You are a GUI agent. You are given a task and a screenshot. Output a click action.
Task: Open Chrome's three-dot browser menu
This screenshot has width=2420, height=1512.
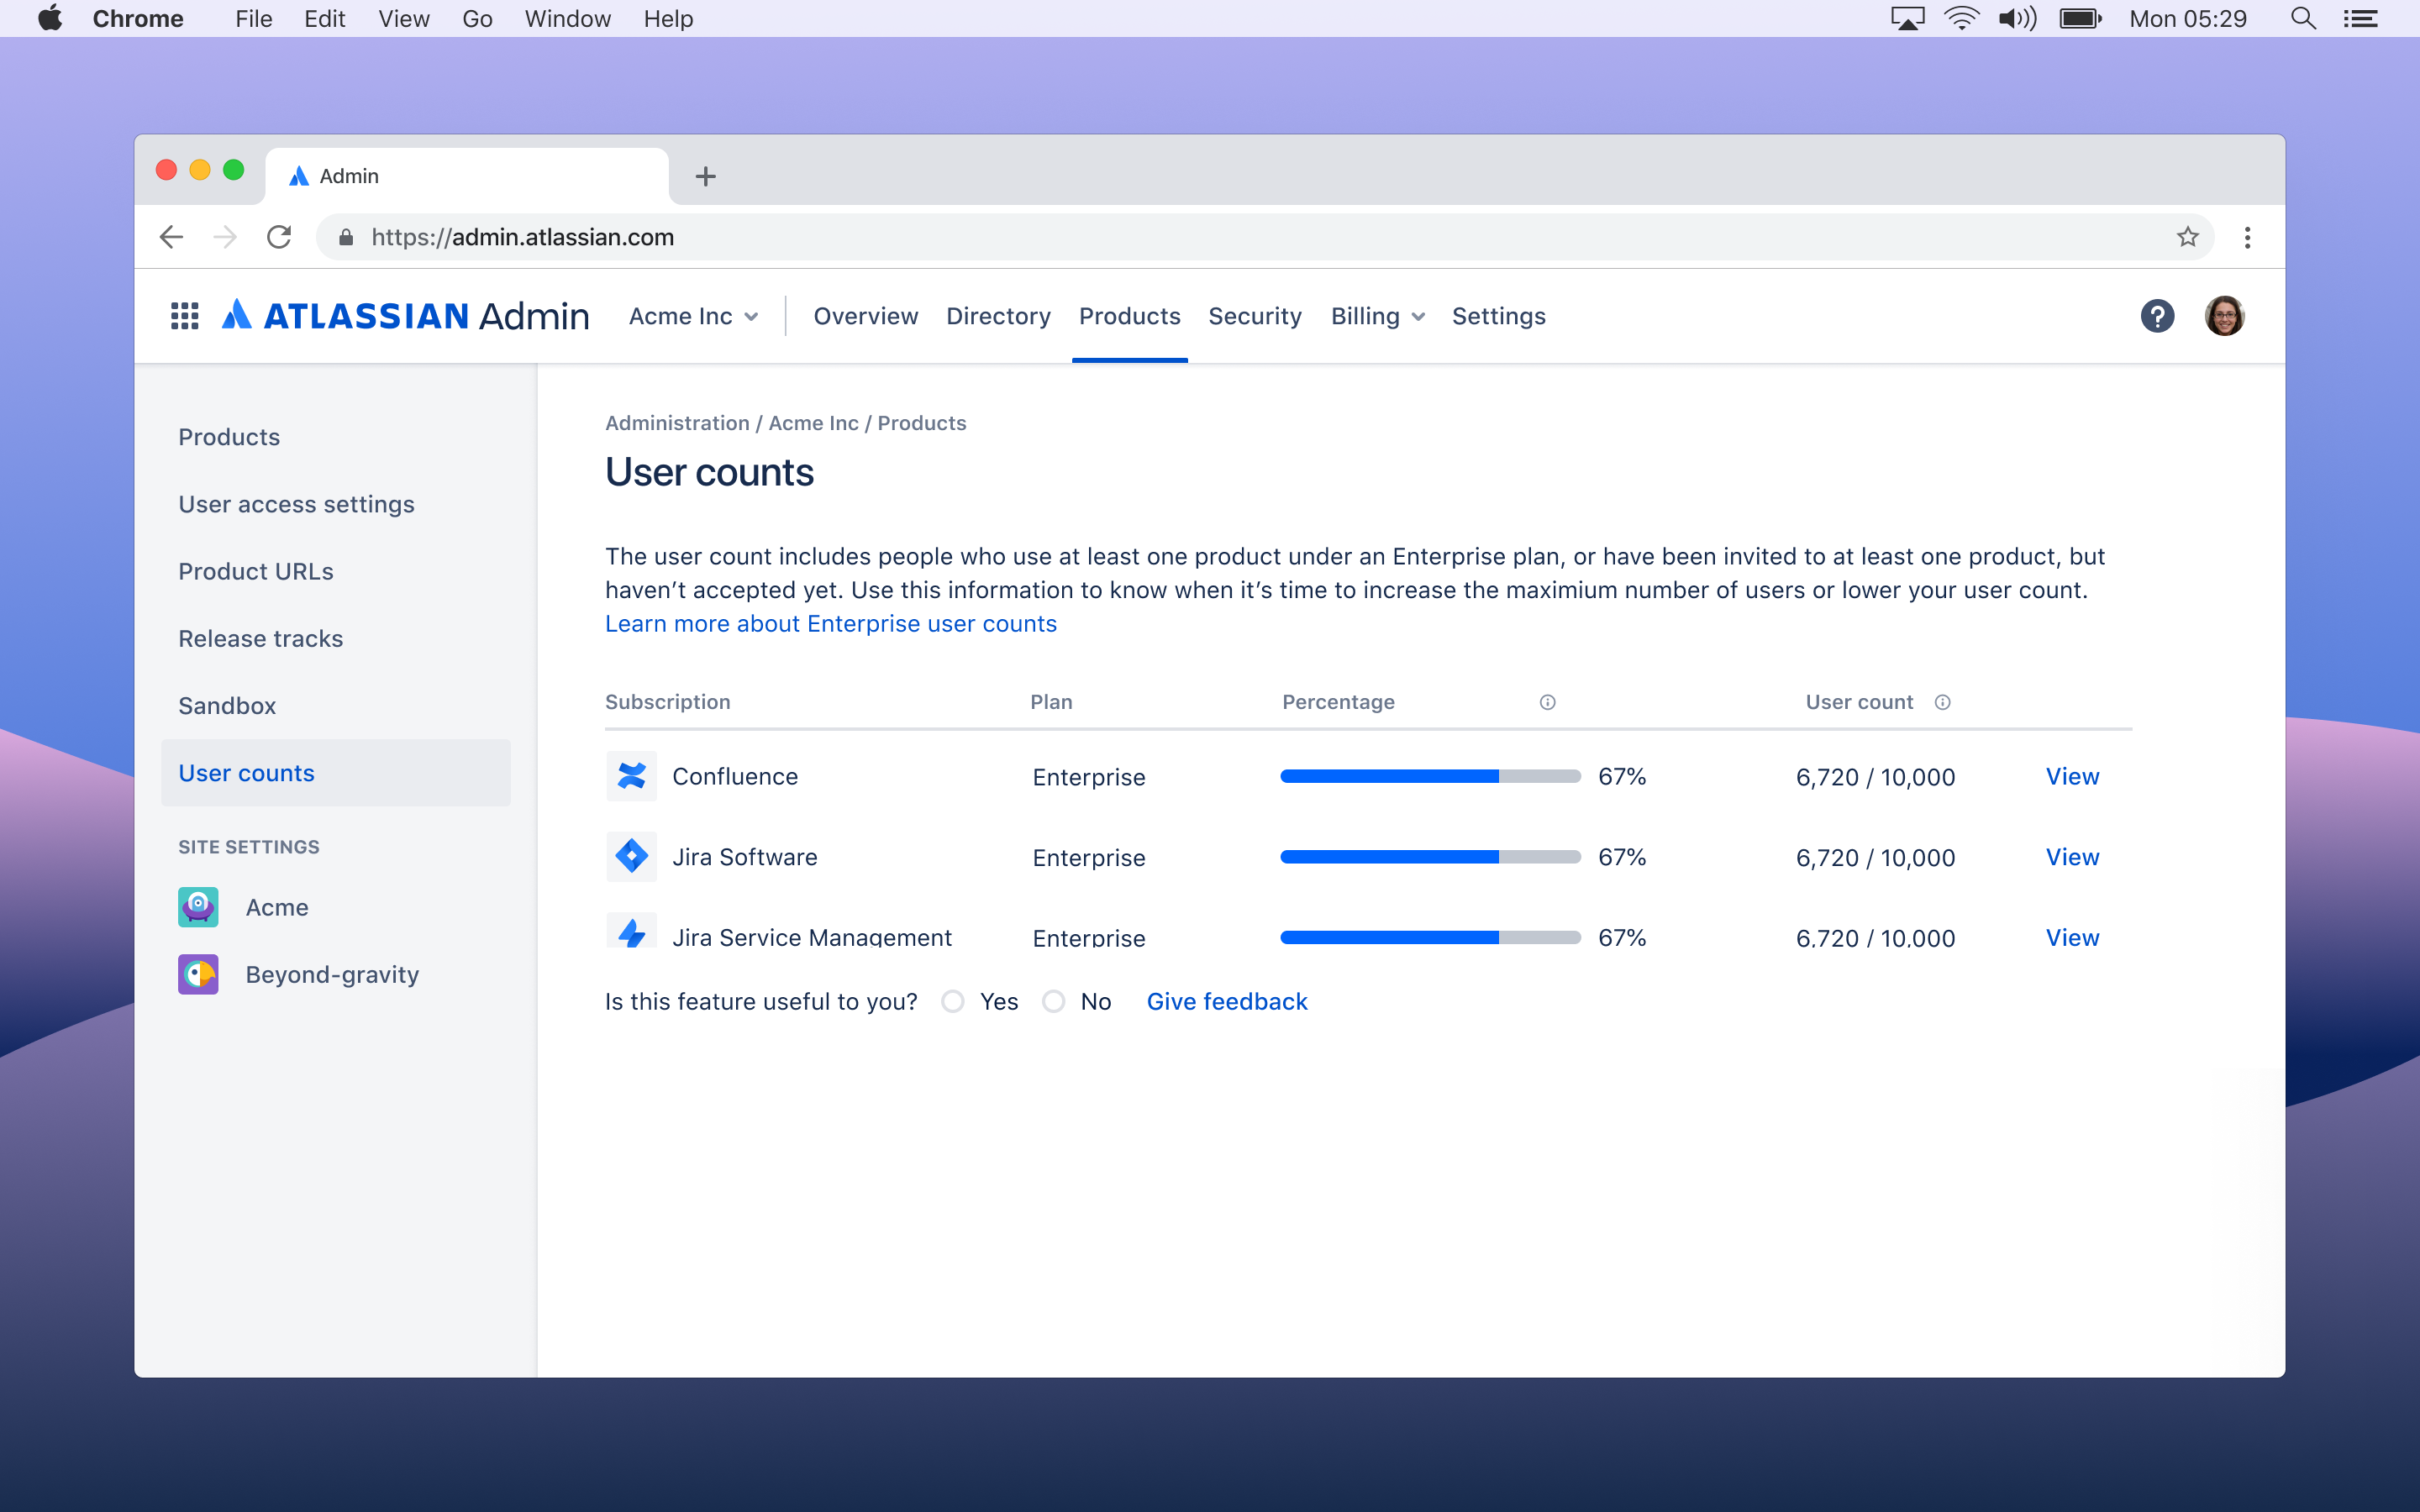[2247, 237]
